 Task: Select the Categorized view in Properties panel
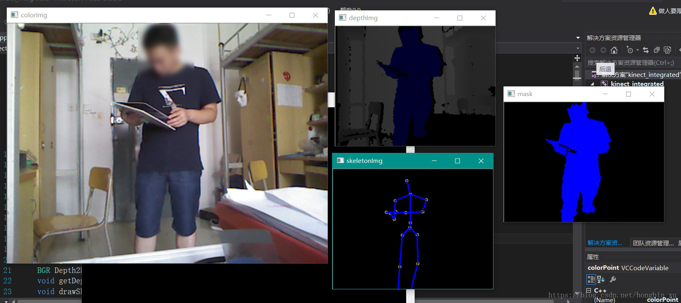[591, 279]
